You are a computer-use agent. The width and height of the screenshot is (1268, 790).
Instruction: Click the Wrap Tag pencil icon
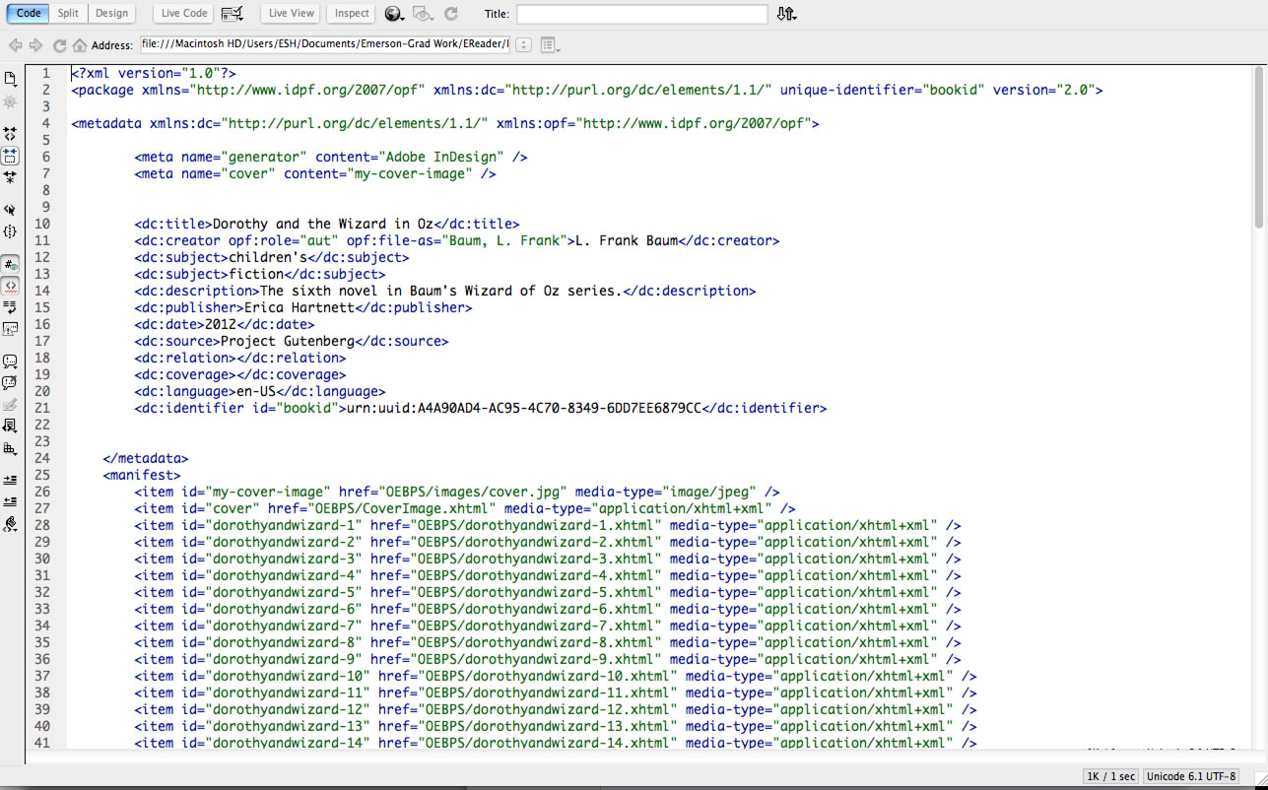[x=10, y=405]
